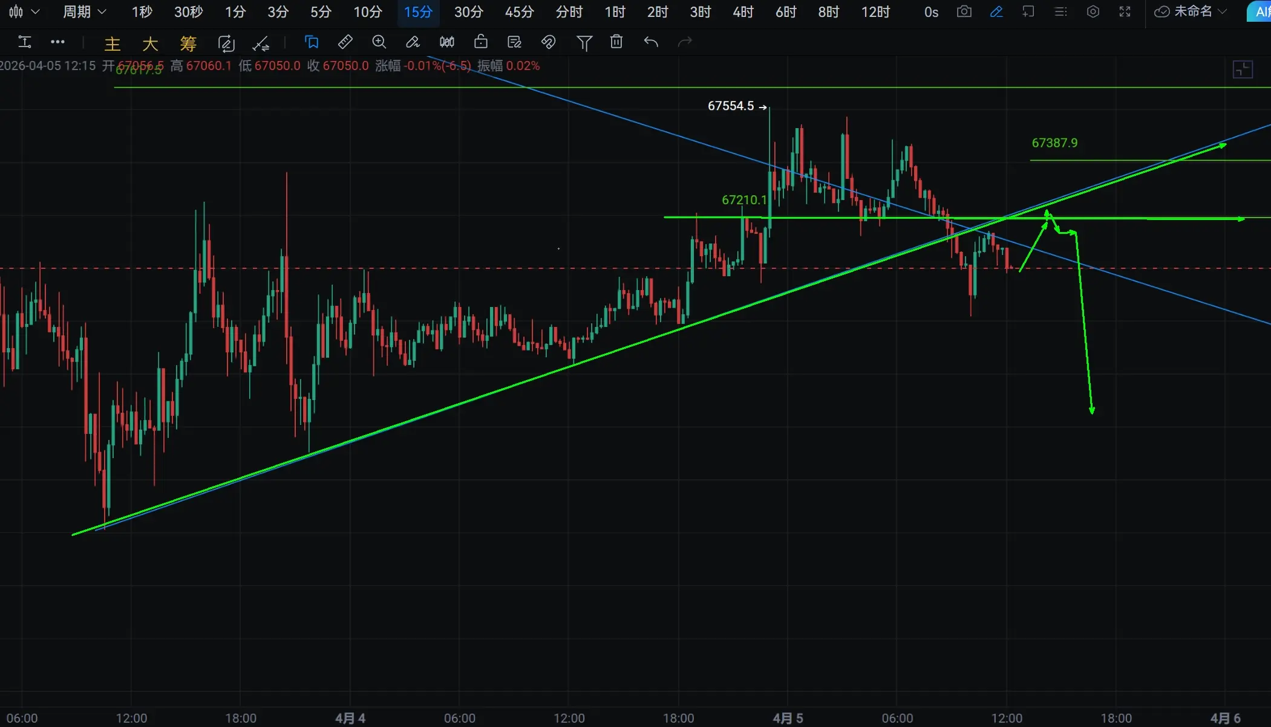Toggle the drawing pencil tool
This screenshot has width=1271, height=727.
tap(996, 12)
